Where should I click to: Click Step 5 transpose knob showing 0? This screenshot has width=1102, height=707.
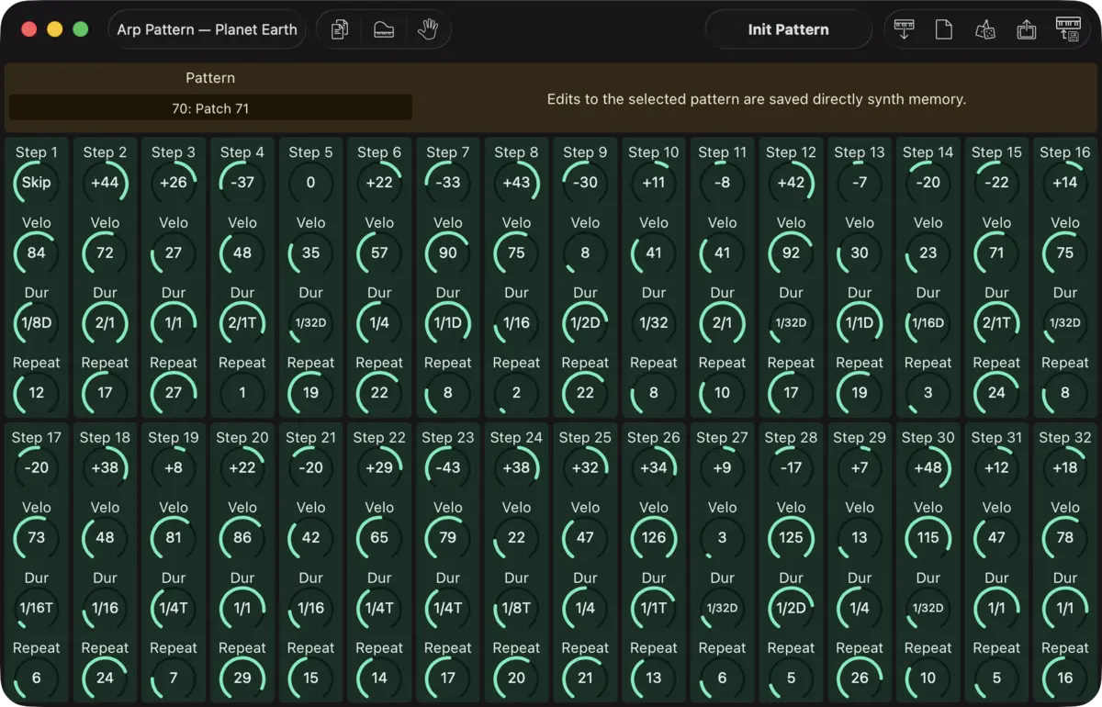310,183
